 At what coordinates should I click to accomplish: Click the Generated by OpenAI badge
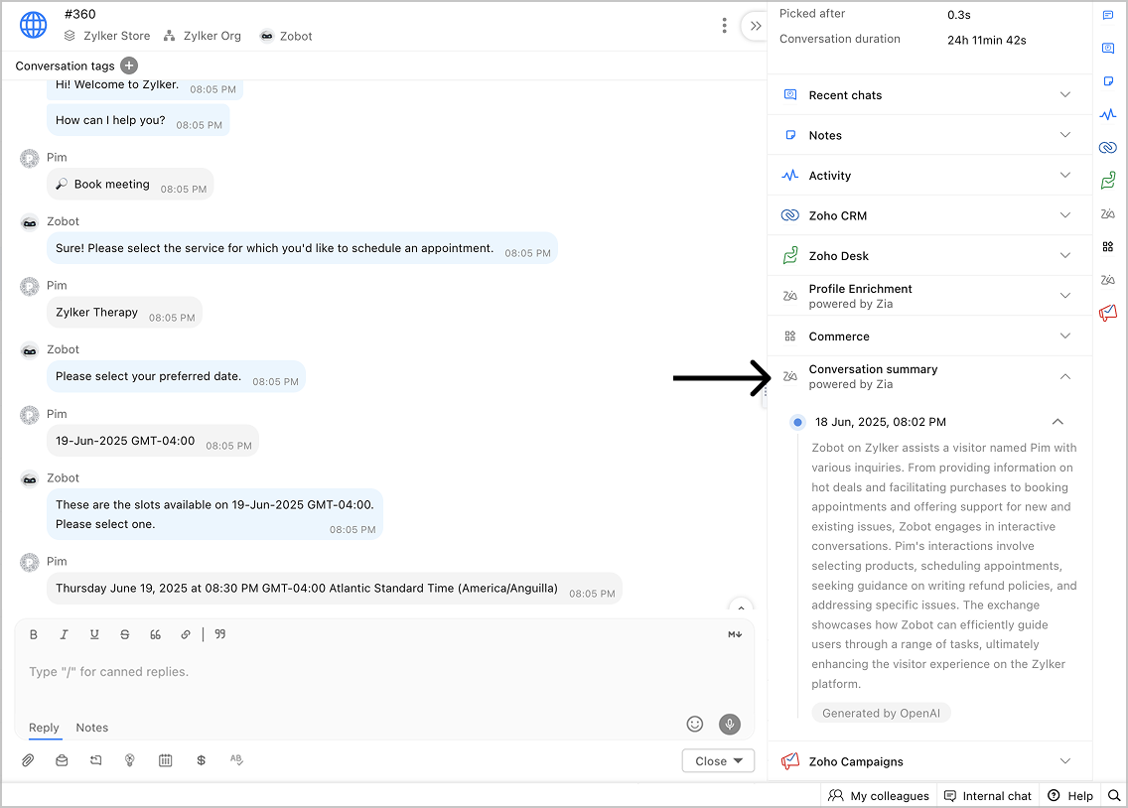(882, 713)
